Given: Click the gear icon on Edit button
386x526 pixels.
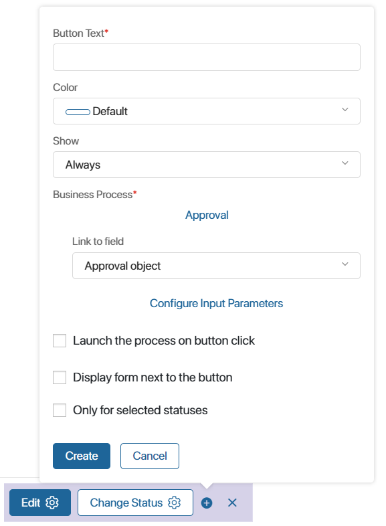Looking at the screenshot, I should pyautogui.click(x=52, y=503).
